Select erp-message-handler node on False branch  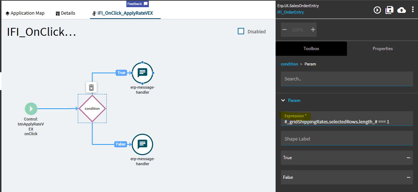[x=142, y=144]
